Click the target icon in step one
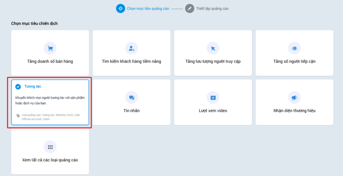343x176 pixels. 121,8
